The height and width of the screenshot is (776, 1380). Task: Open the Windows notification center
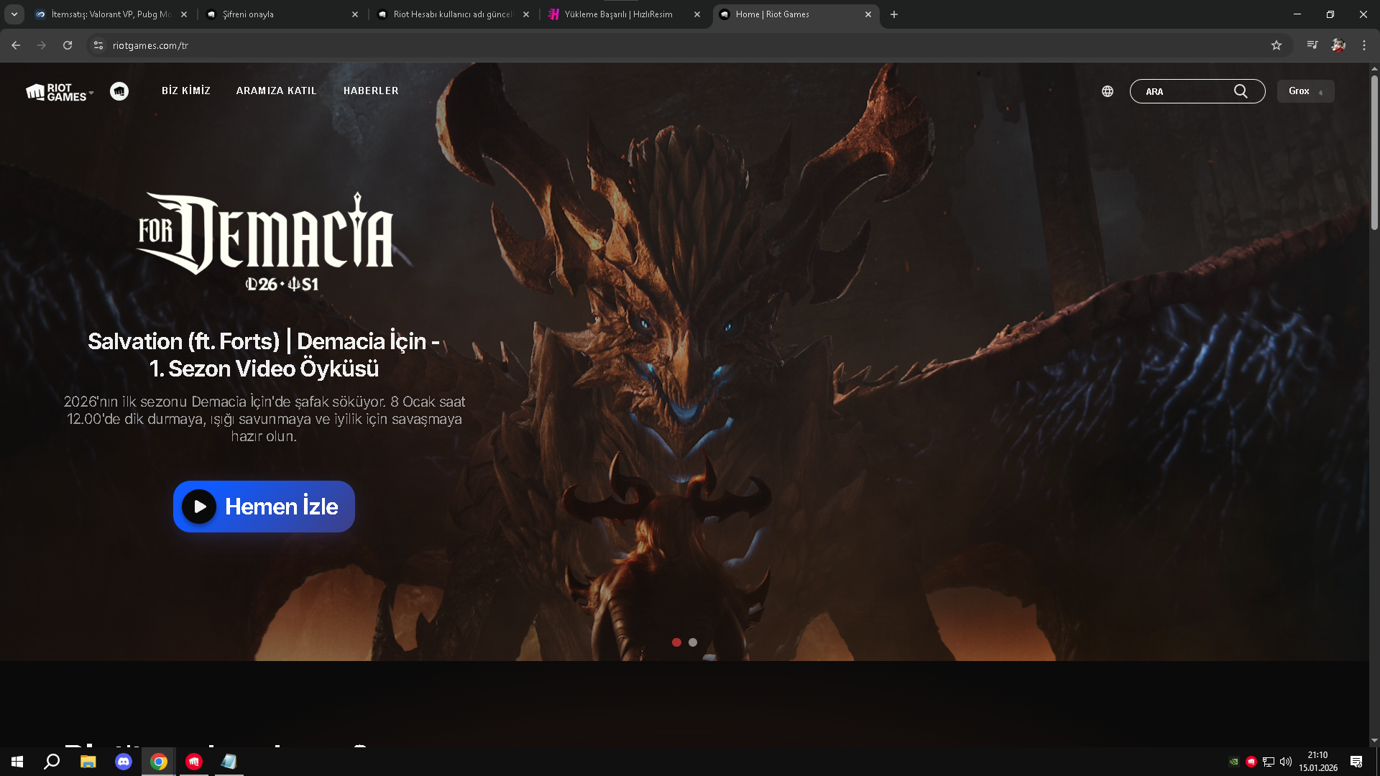[1356, 762]
